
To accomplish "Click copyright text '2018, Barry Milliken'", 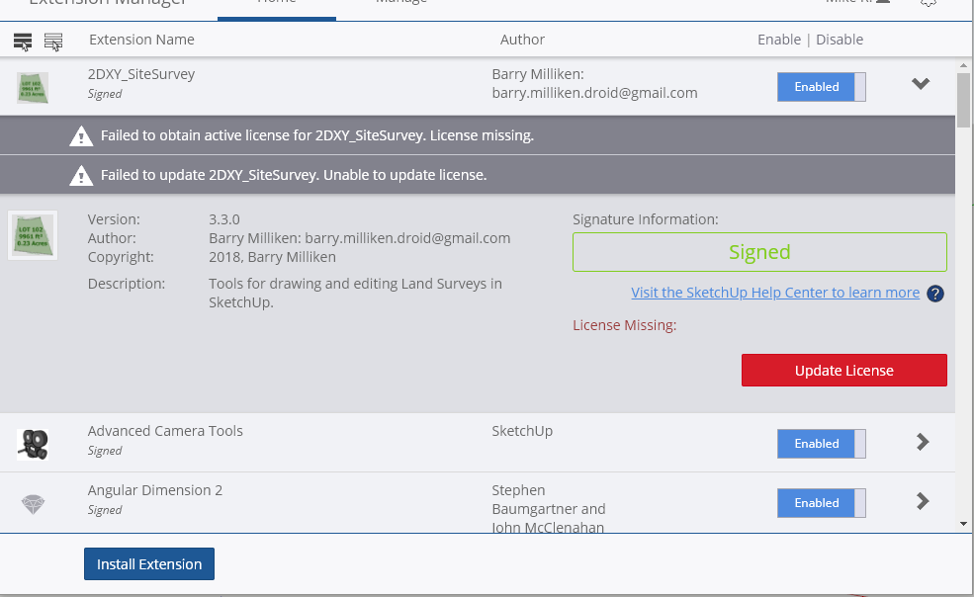I will [272, 257].
